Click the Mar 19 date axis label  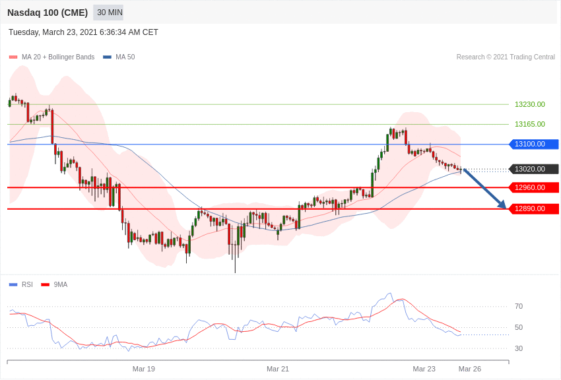point(144,369)
